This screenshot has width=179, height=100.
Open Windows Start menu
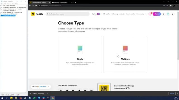tap(2, 98)
